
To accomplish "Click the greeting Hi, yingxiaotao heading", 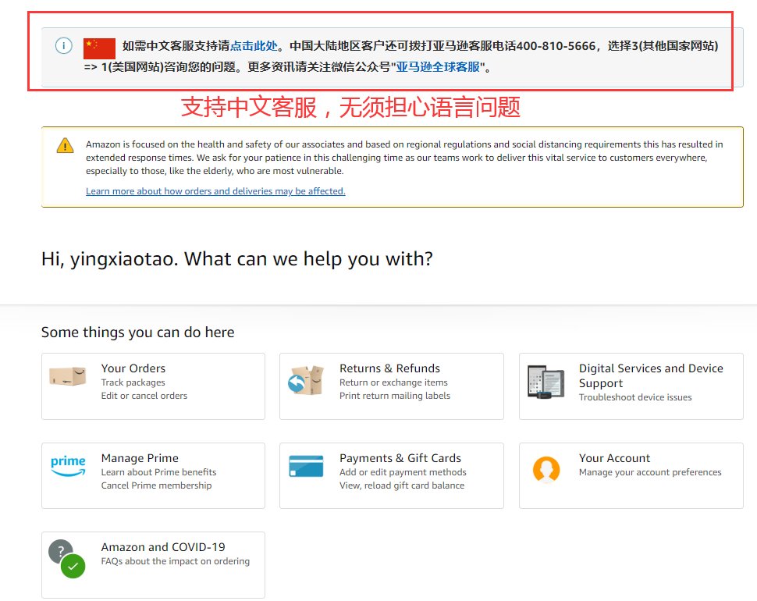I will 237,259.
